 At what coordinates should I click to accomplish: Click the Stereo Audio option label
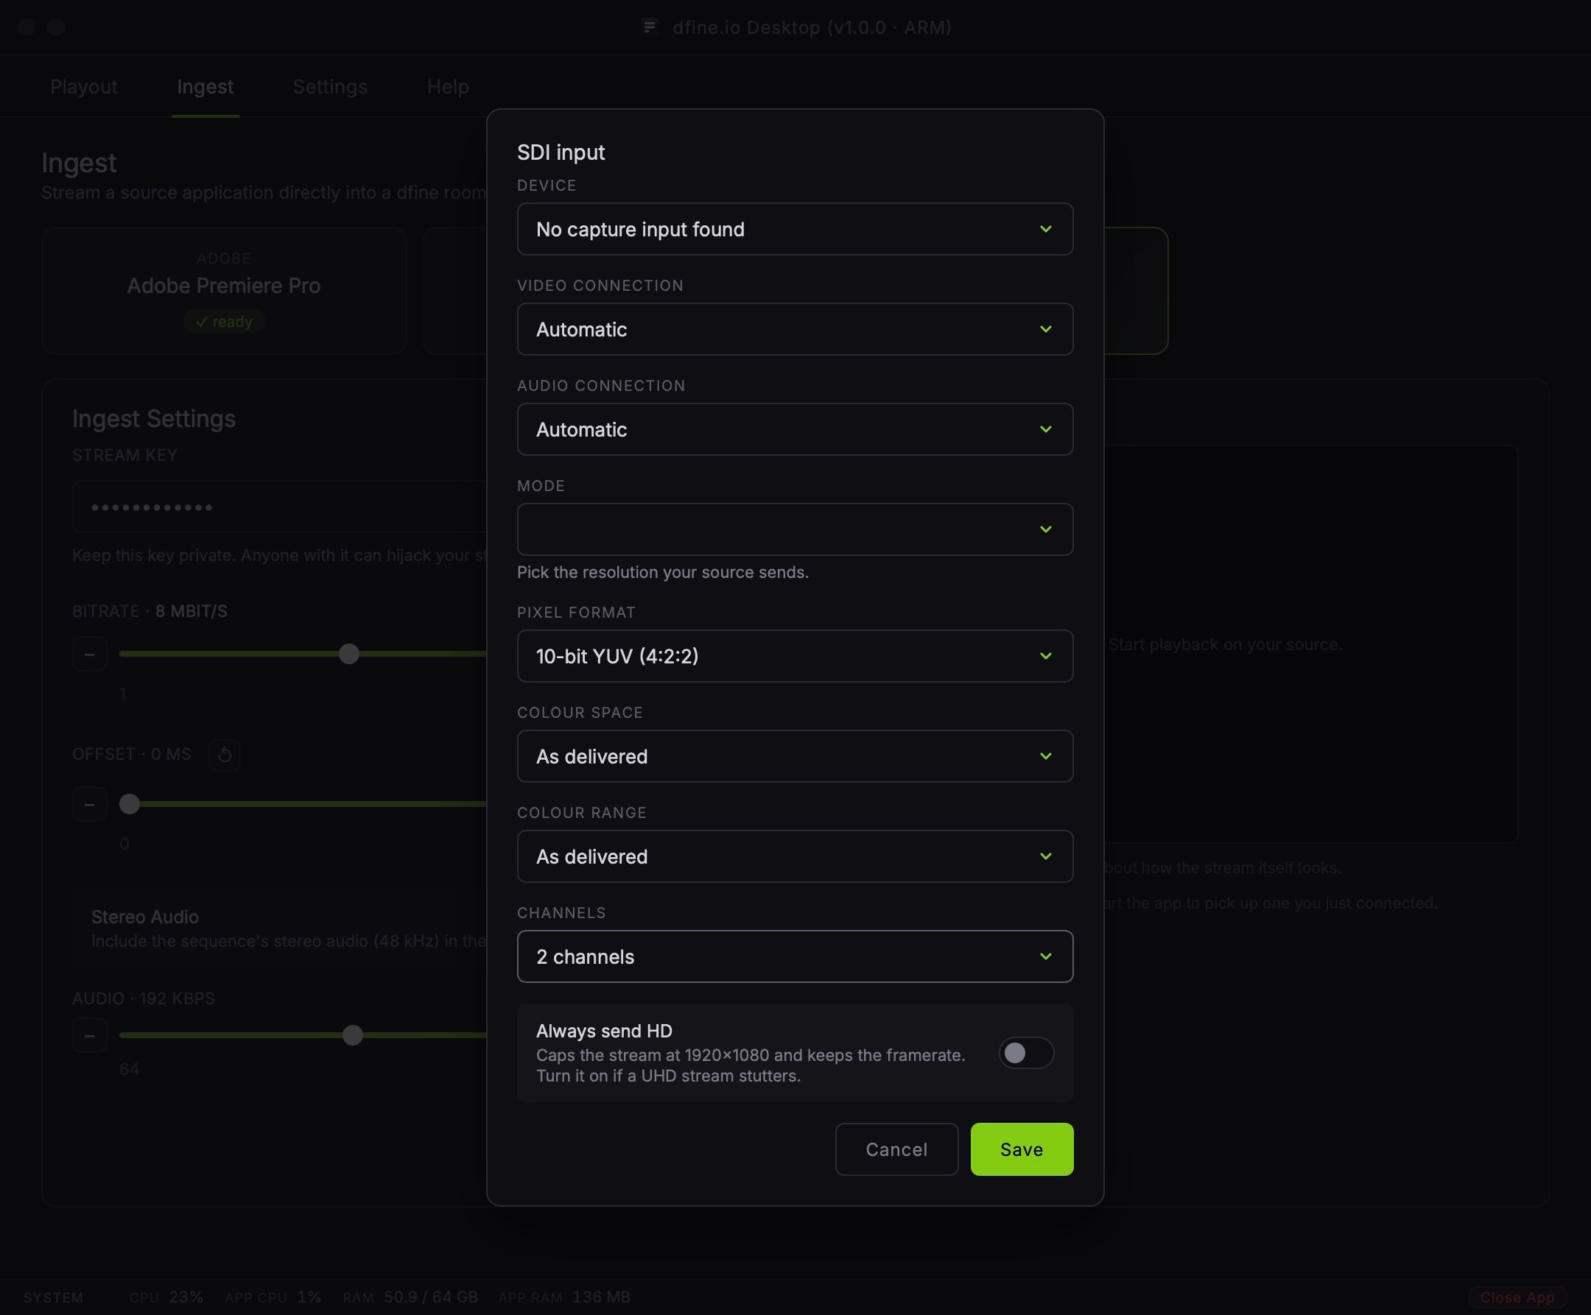[144, 917]
